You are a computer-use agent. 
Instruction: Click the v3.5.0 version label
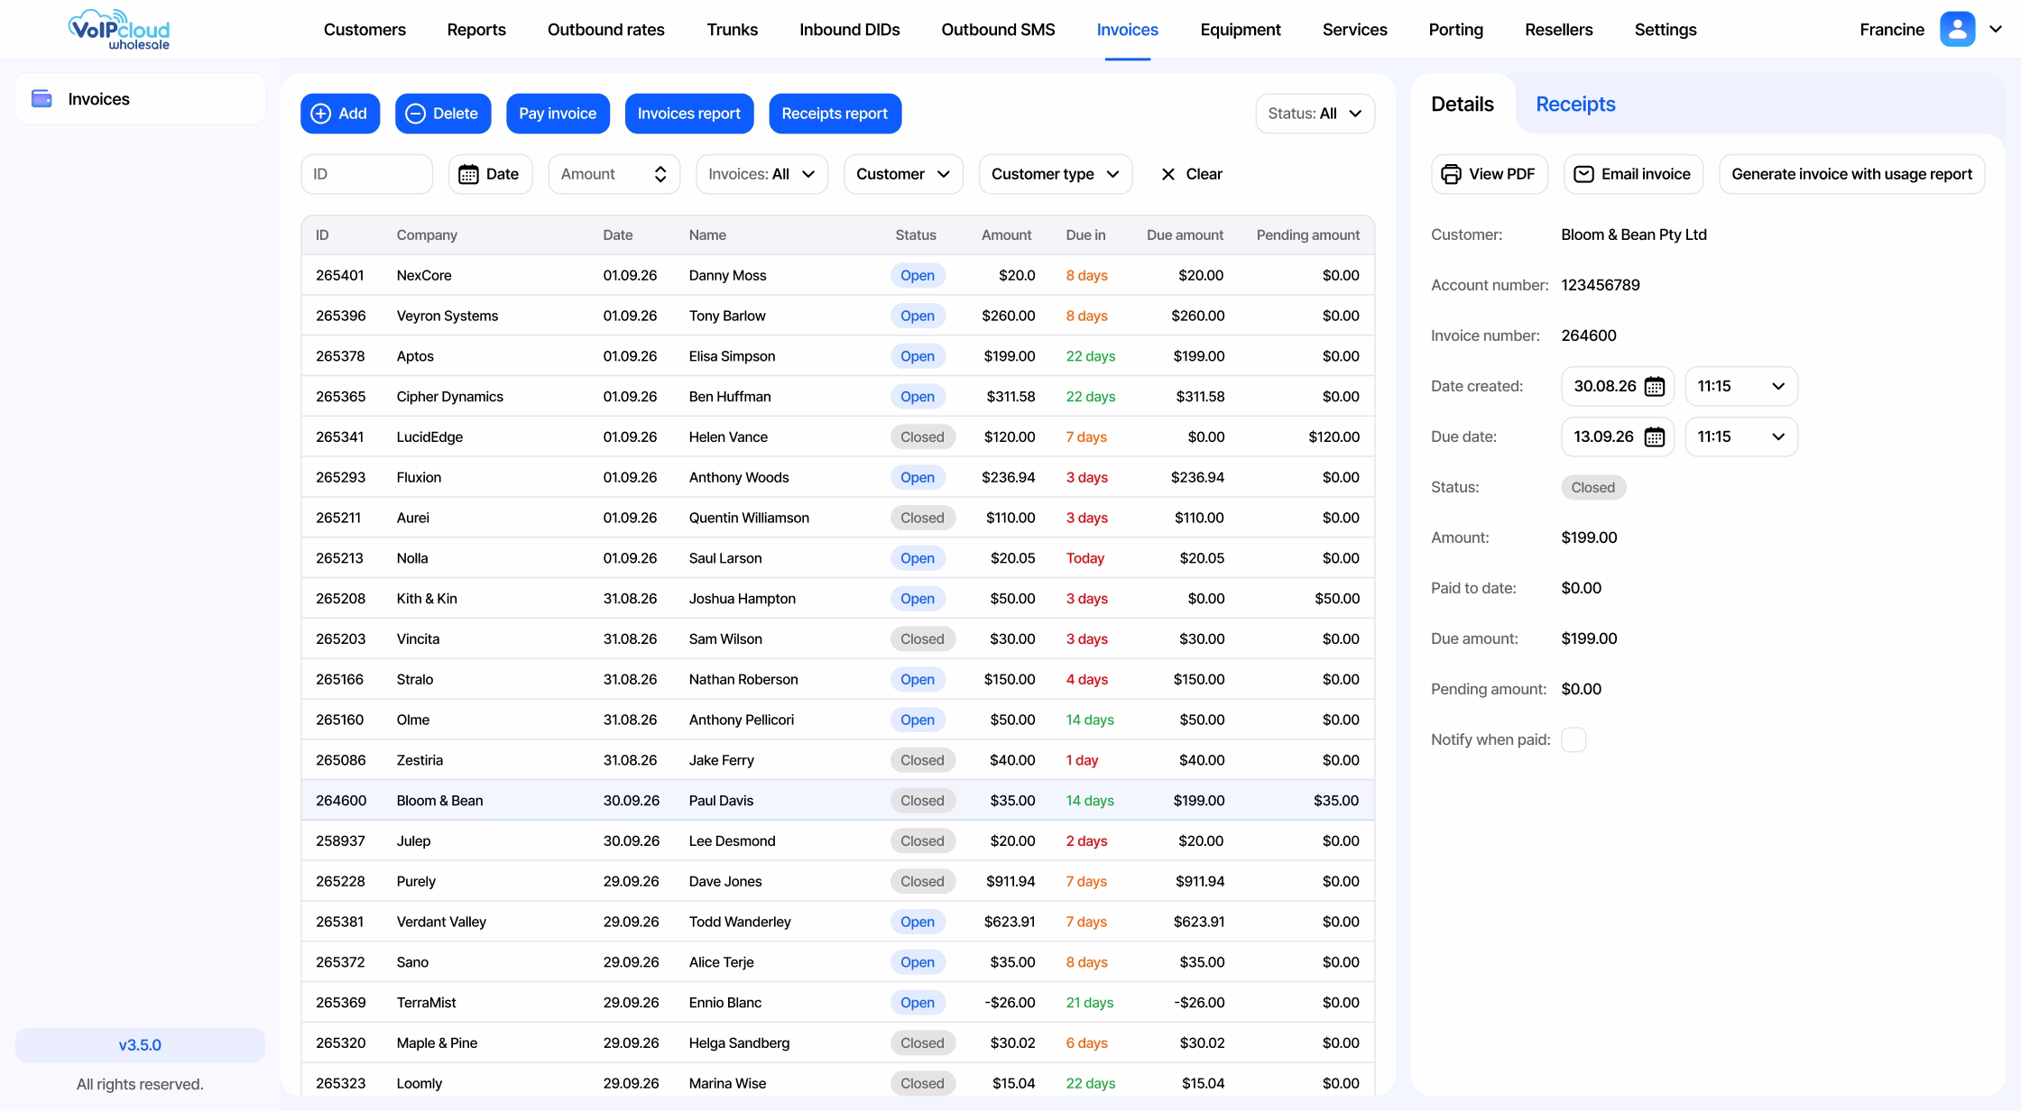140,1045
